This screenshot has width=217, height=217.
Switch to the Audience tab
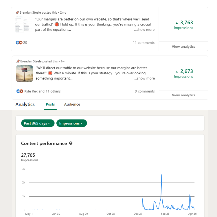[x=72, y=104]
